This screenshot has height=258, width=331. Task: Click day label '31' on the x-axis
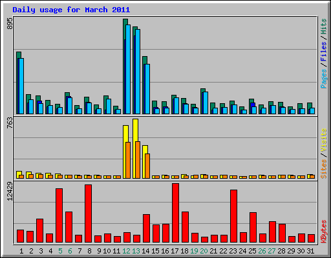(x=310, y=251)
